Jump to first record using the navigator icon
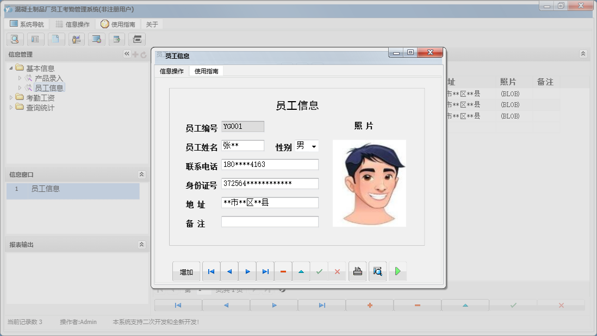 pos(211,271)
